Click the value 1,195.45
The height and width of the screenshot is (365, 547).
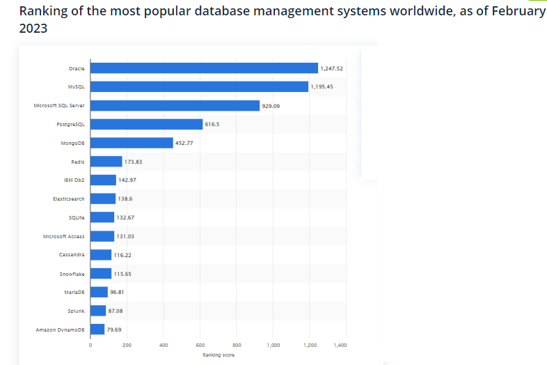322,86
